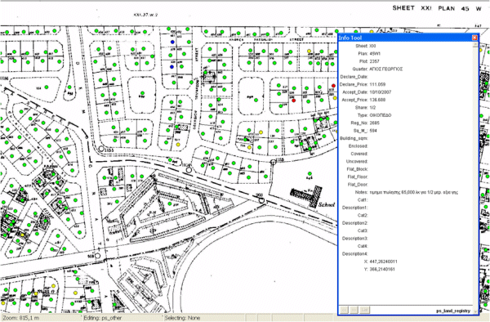Click the Notes field text in Info Tool

point(414,192)
